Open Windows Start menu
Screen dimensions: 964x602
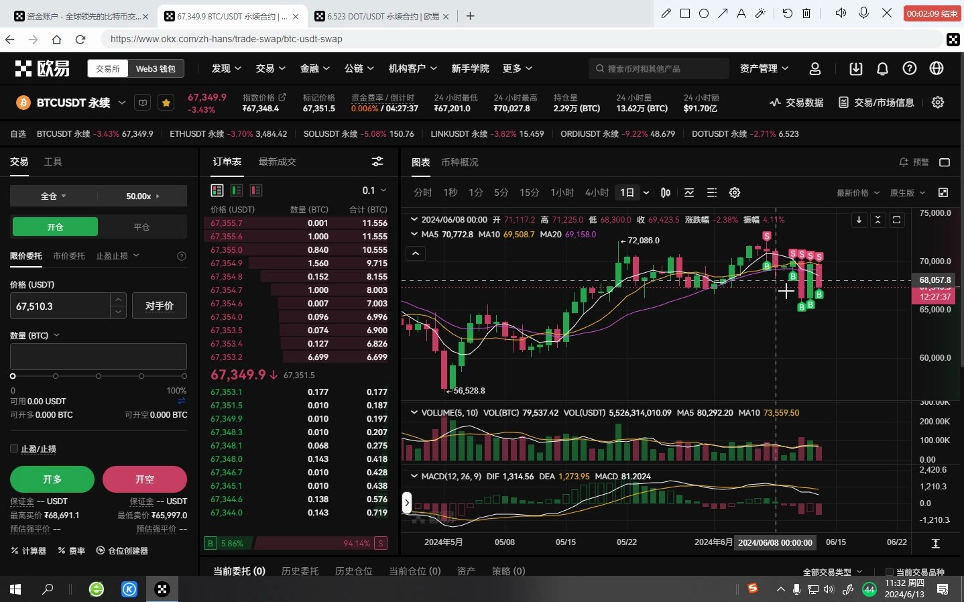15,589
